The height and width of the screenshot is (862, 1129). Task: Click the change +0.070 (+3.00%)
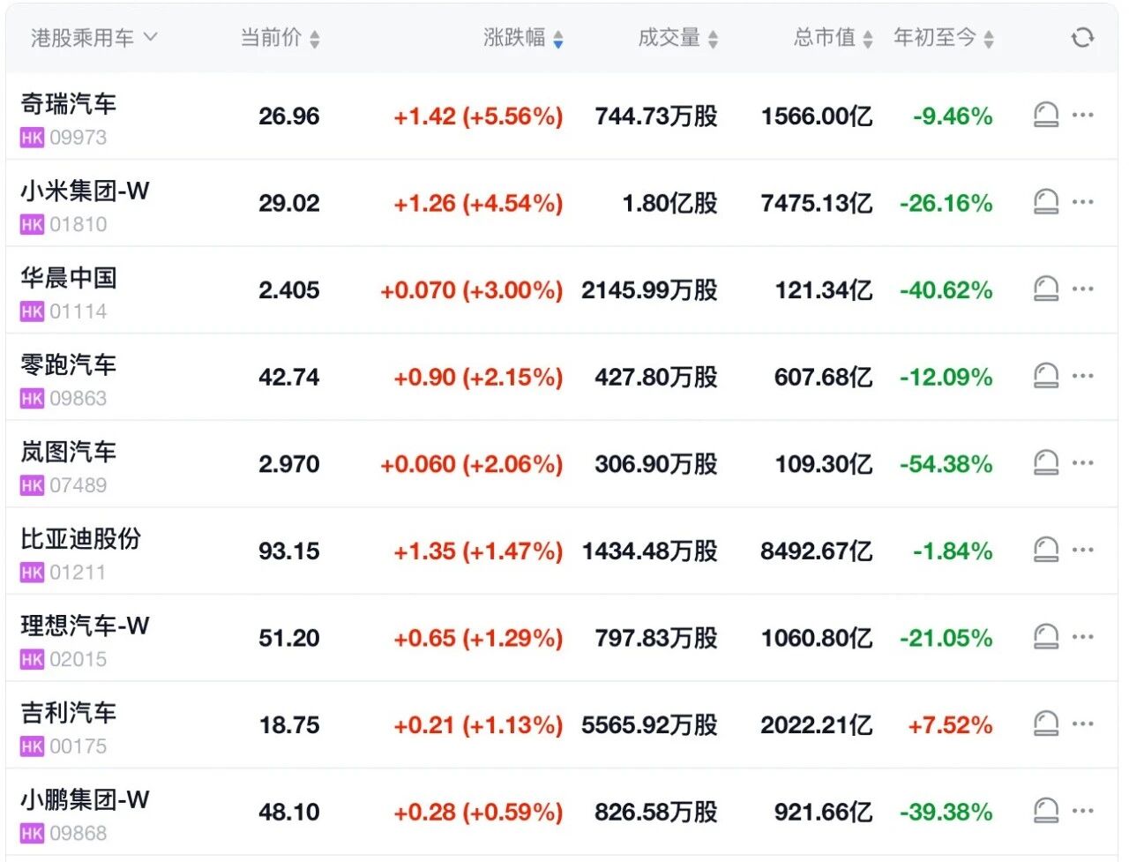point(472,290)
